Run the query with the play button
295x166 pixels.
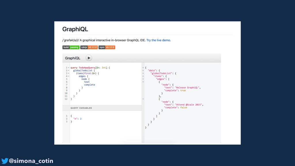[x=89, y=58]
